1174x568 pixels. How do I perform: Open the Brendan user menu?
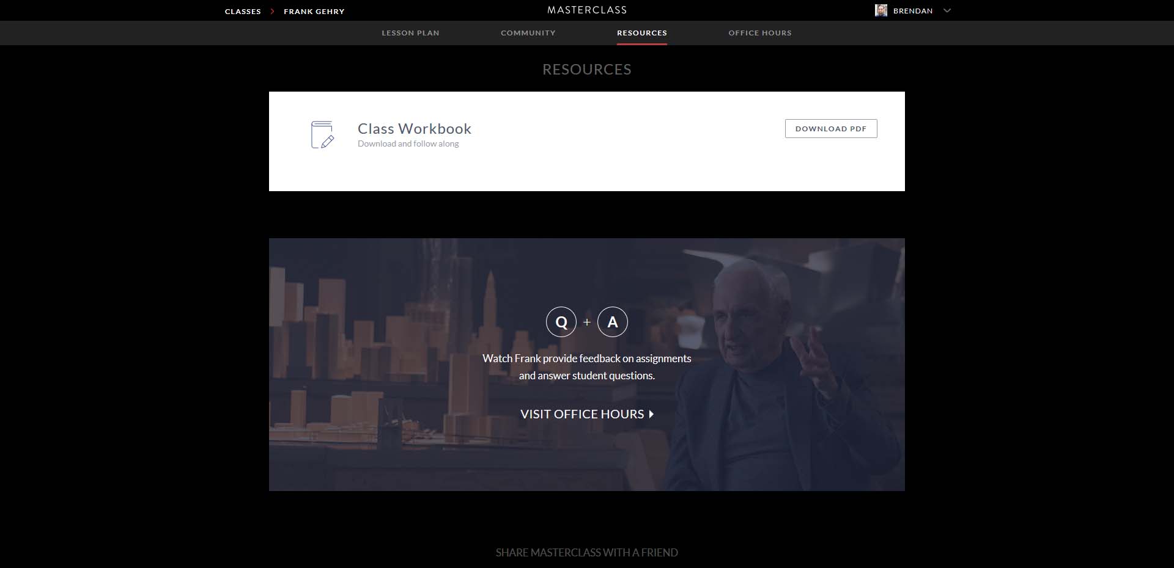912,11
